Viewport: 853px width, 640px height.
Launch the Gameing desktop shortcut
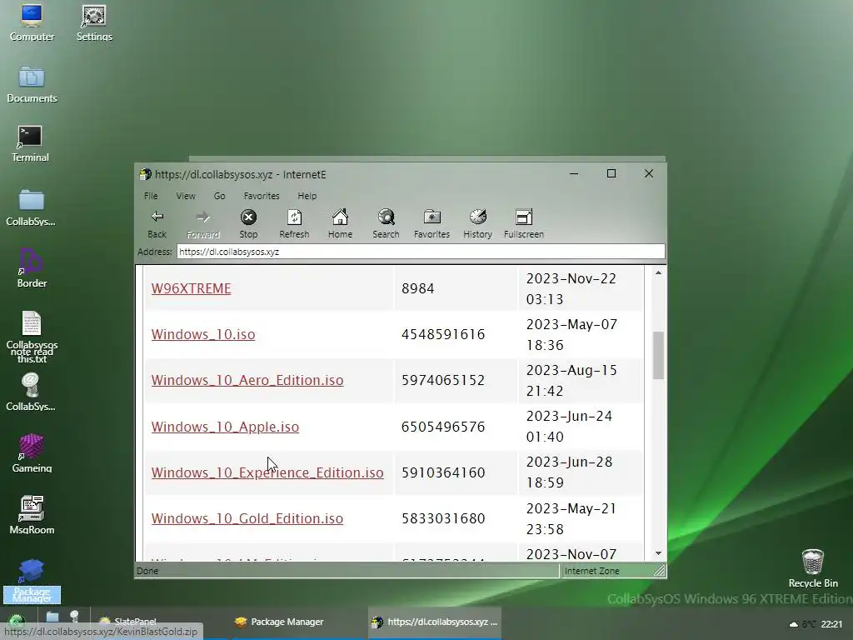point(32,453)
